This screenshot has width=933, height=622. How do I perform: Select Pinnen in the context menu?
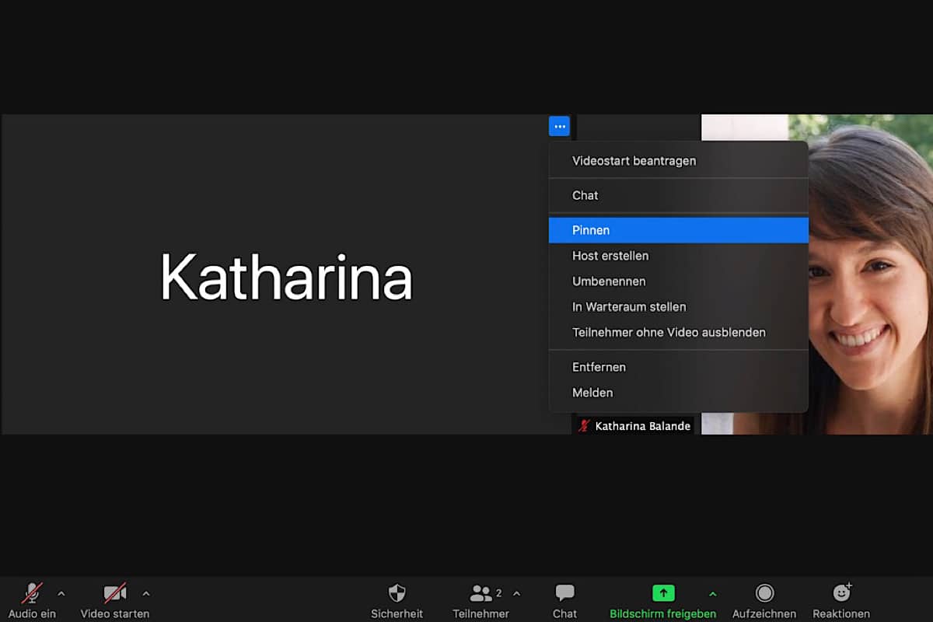pyautogui.click(x=591, y=230)
